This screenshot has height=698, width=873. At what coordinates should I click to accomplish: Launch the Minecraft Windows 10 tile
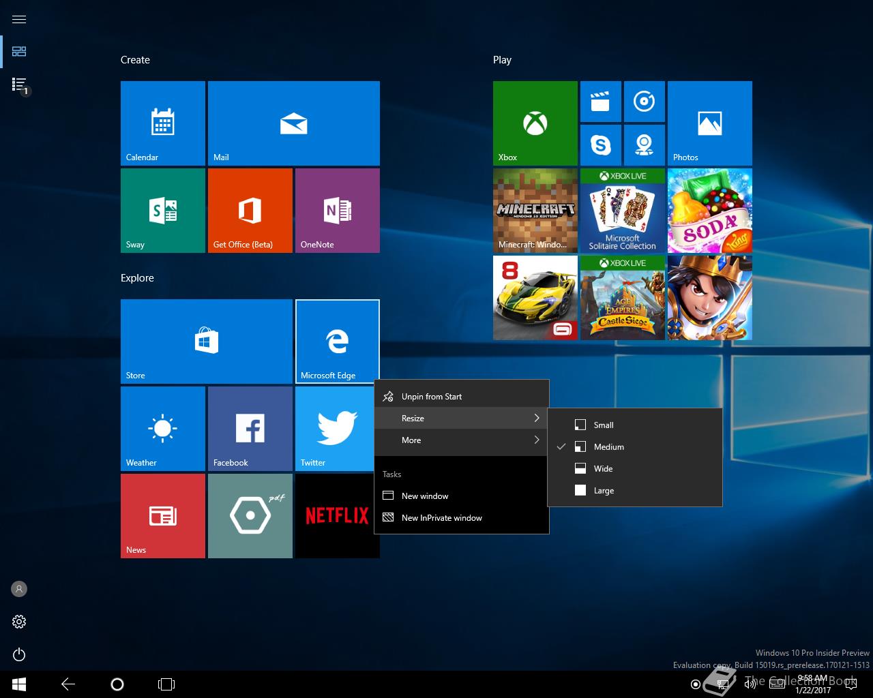[x=535, y=211]
